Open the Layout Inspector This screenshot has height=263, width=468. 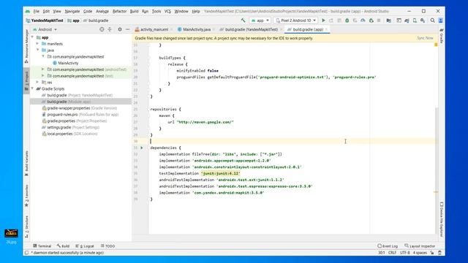[420, 246]
